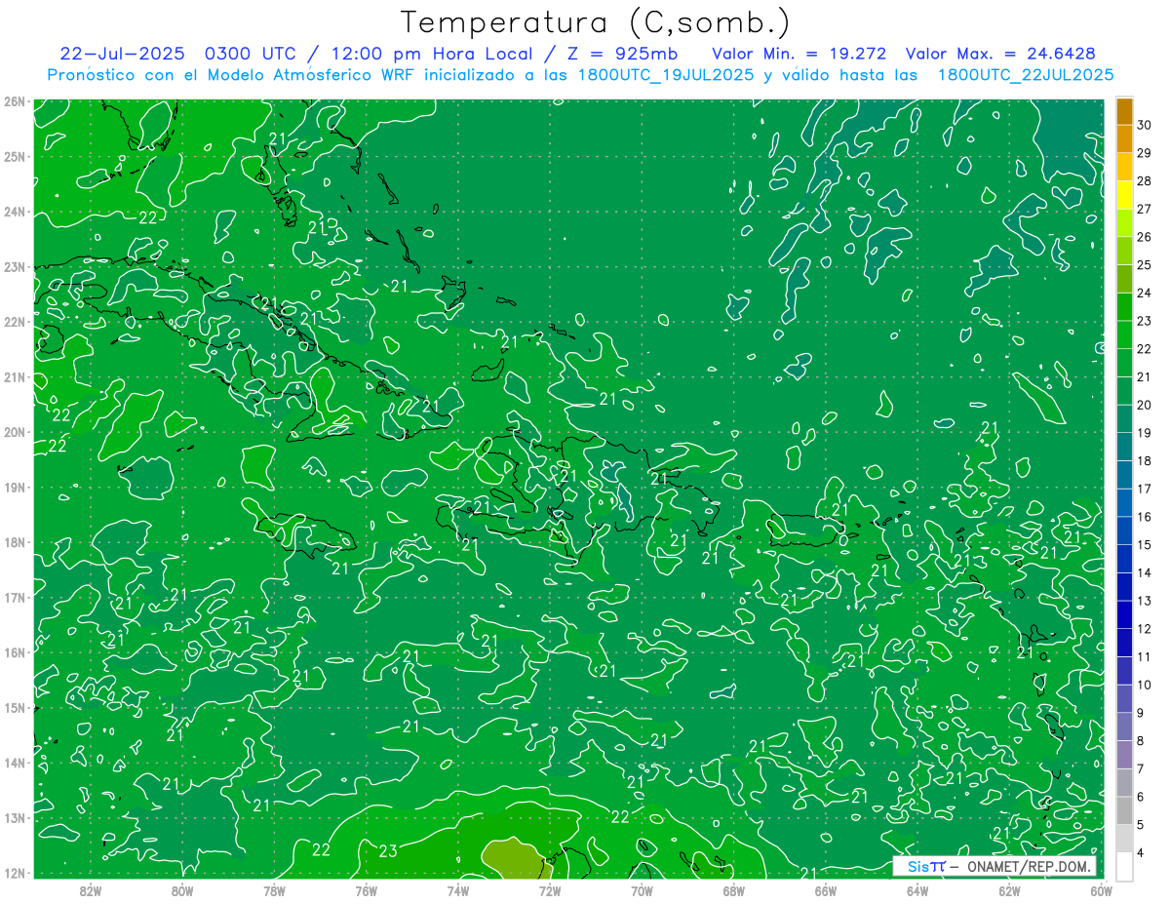
Task: Click the "10" value on the color scale
Action: click(1144, 685)
